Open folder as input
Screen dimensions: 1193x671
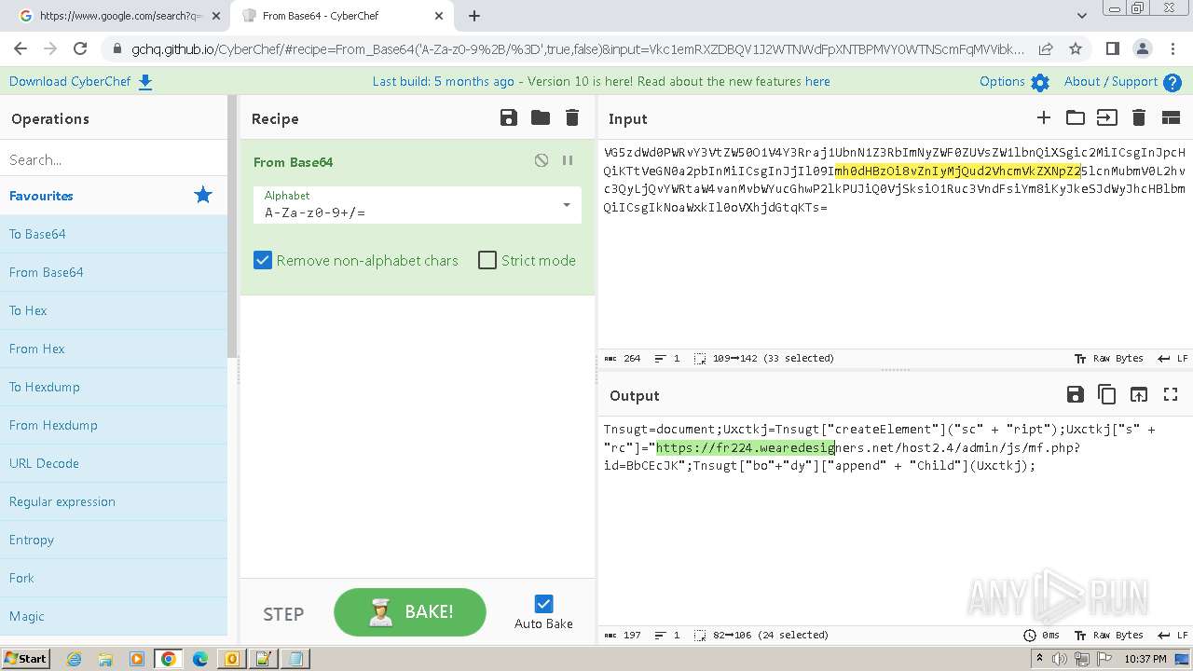[x=1076, y=117]
